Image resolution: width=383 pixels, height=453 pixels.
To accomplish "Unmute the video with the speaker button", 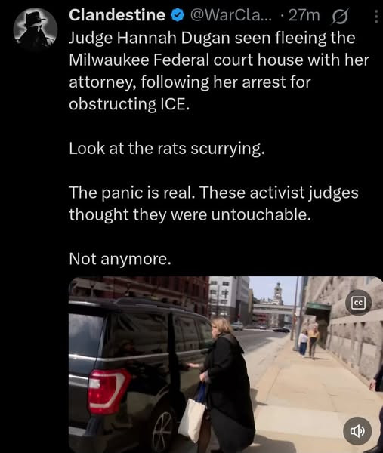I will point(357,431).
